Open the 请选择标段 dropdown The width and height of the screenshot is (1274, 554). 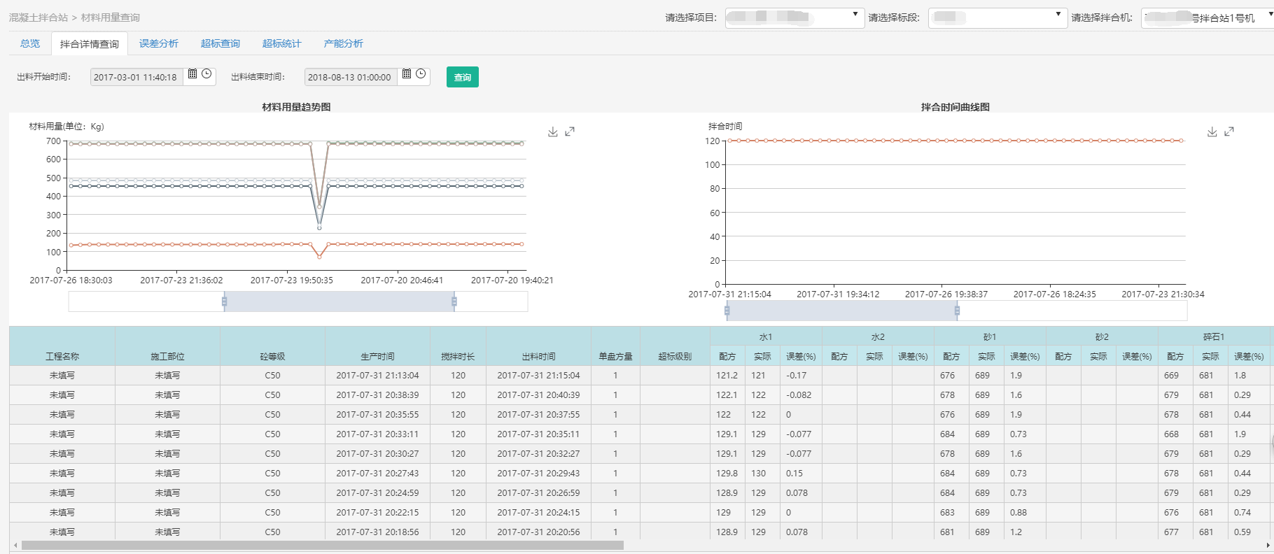coord(997,17)
